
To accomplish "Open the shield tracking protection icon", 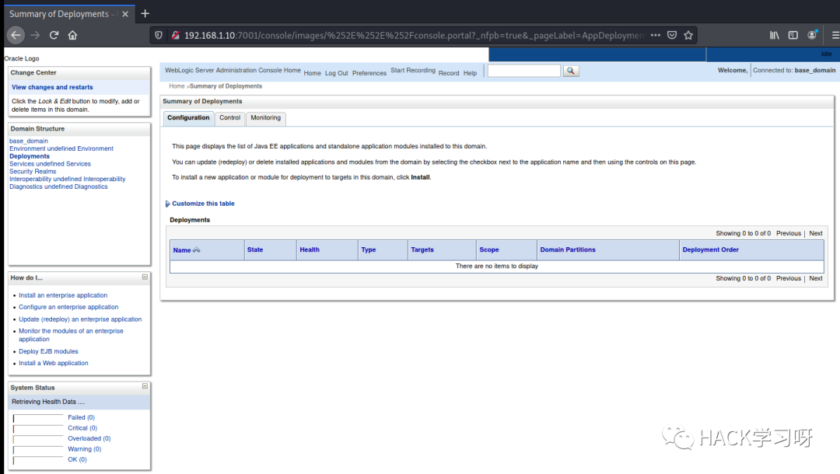I will click(159, 35).
